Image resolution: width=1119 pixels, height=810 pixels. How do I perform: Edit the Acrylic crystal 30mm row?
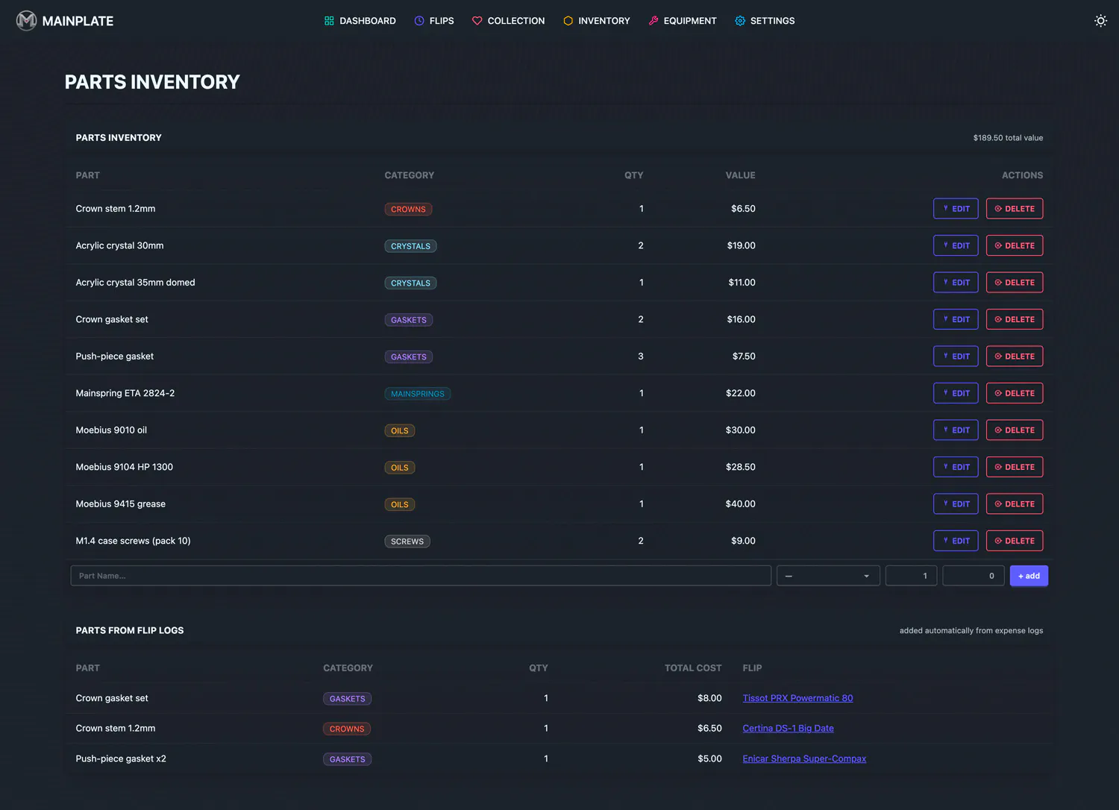(x=956, y=245)
